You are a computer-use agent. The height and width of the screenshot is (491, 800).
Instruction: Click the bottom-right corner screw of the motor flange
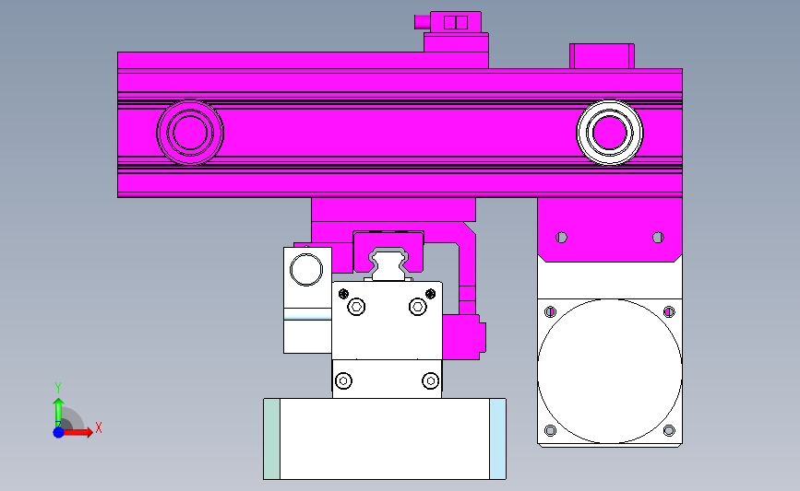669,430
